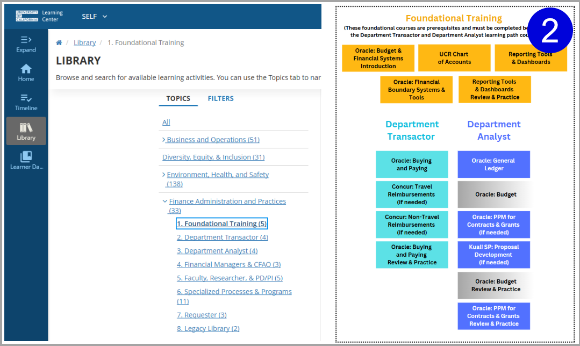This screenshot has width=580, height=346.
Task: Open the Timeline sidebar item
Action: point(26,102)
